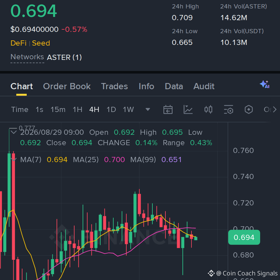Viewport: 280px width, 280px height.
Task: Open the calendar jump-to-date icon
Action: click(x=168, y=109)
